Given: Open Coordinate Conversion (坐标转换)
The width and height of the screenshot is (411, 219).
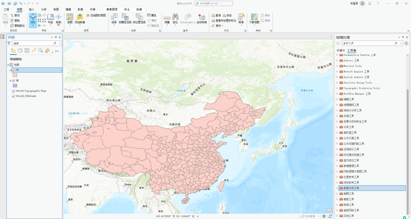Looking at the screenshot, I should click(x=202, y=19).
